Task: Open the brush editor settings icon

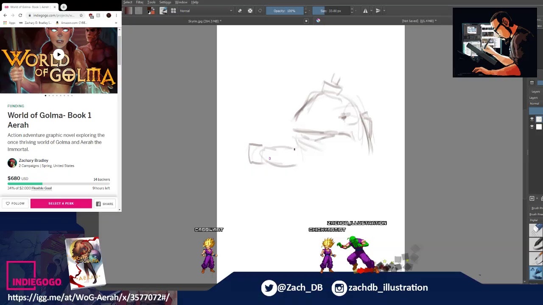Action: pos(163,11)
